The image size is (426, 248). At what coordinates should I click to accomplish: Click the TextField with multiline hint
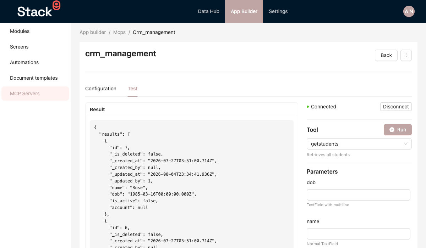click(x=328, y=205)
